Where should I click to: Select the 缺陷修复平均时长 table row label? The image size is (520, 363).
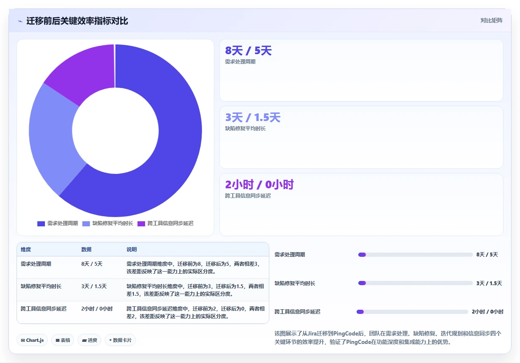point(41,286)
